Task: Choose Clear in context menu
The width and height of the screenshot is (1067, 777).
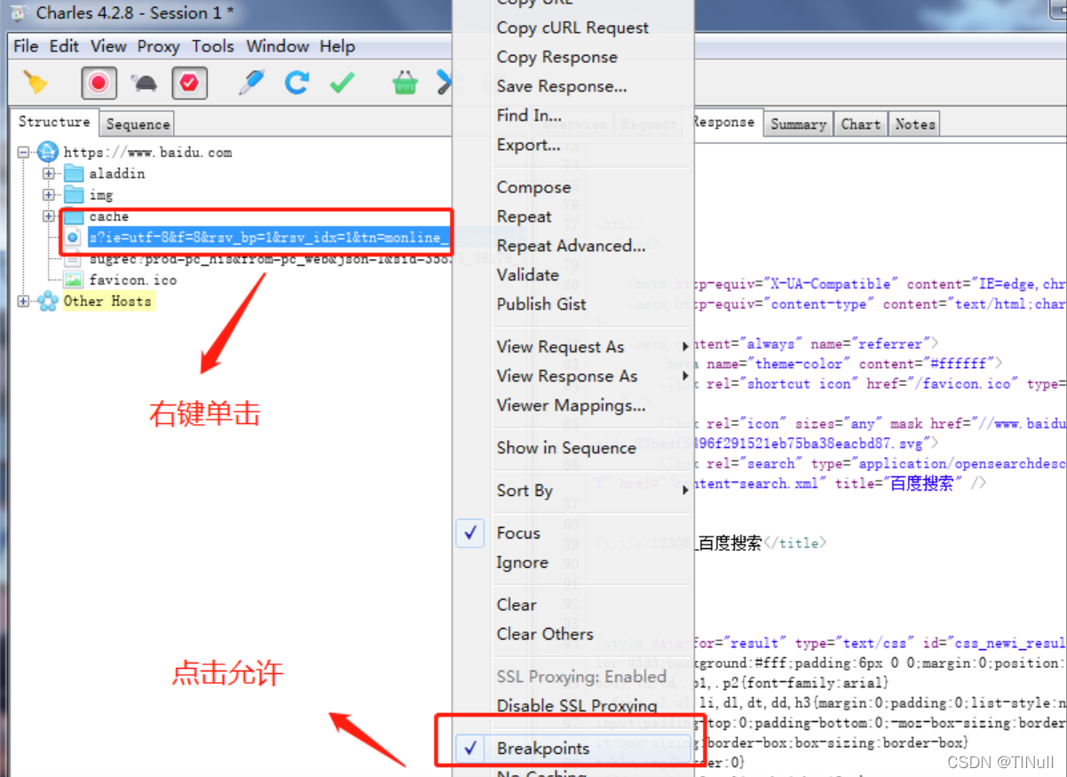Action: [x=516, y=605]
